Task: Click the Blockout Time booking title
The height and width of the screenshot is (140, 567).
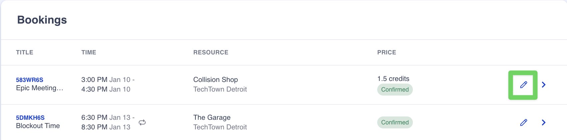Action: point(38,126)
